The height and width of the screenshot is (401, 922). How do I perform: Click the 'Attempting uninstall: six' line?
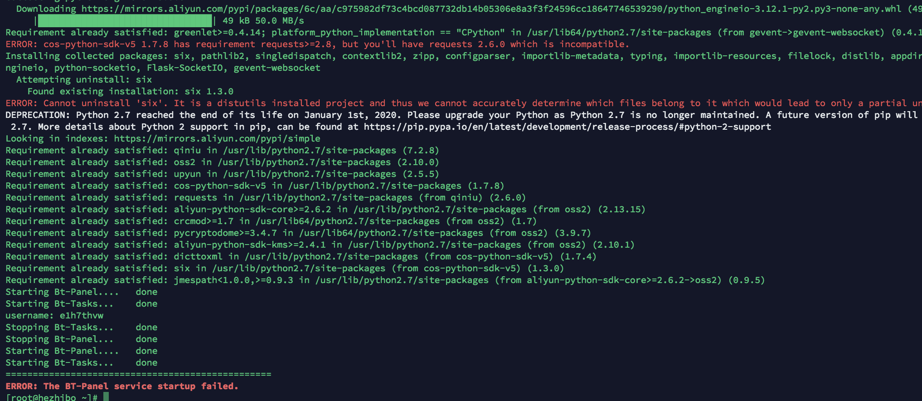pos(84,79)
